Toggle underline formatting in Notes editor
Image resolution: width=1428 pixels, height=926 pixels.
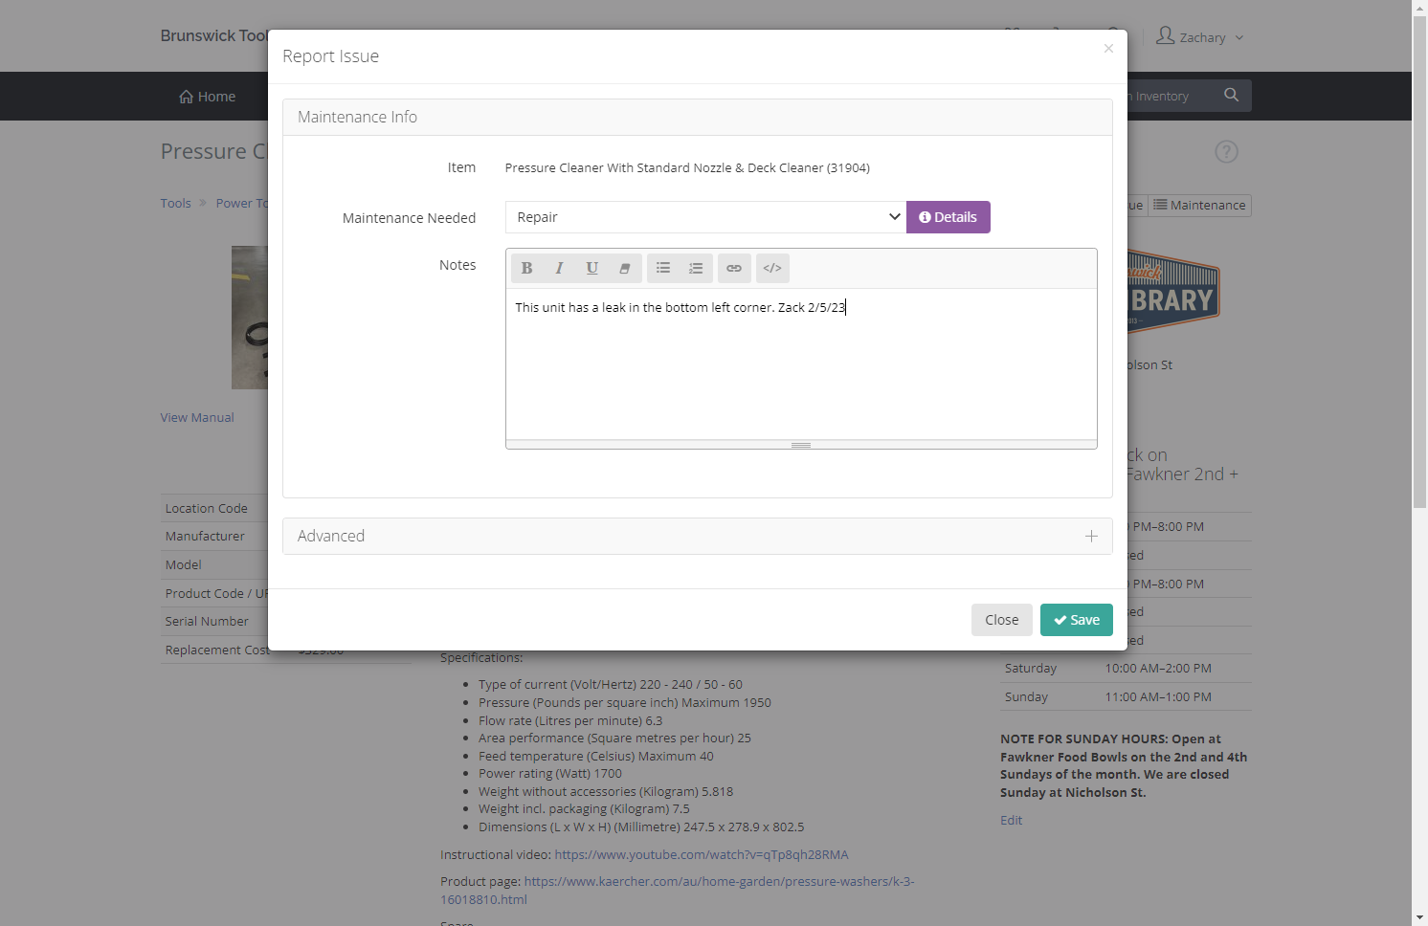pos(591,269)
